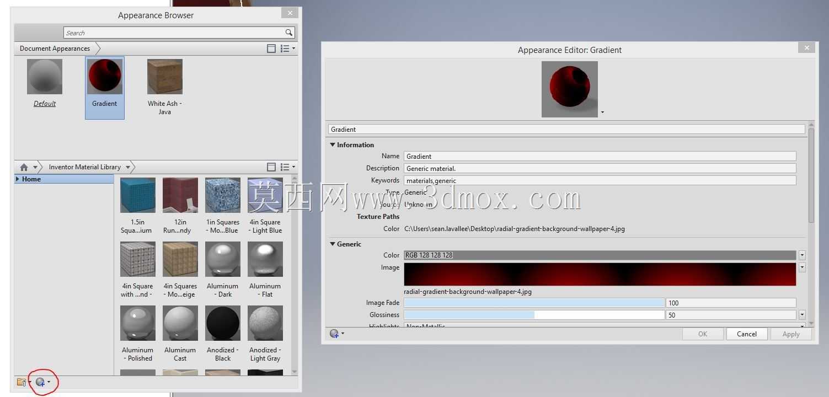Toggle the Document Appearances panel show/hide icon
The image size is (829, 397).
[x=271, y=49]
